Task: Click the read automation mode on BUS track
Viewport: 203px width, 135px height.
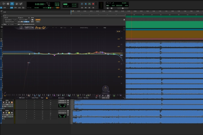Action: (x=10, y=106)
